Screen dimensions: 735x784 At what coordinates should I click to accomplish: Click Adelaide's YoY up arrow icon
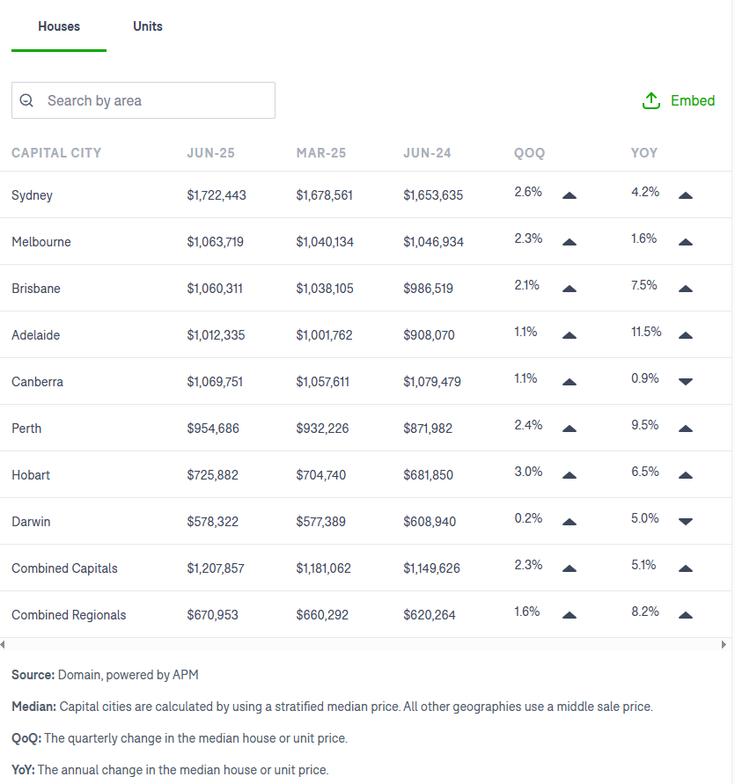click(686, 335)
